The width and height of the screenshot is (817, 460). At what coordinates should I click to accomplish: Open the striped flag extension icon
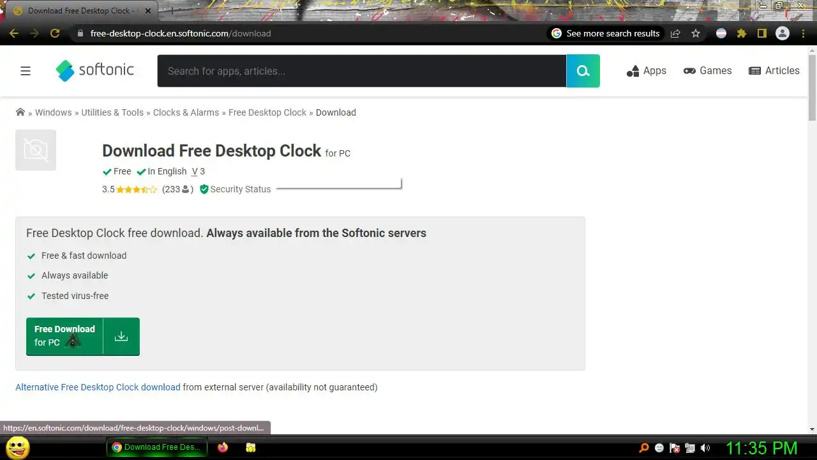tap(721, 33)
